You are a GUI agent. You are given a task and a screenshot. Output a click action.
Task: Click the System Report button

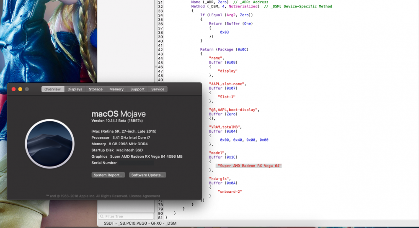coord(108,175)
